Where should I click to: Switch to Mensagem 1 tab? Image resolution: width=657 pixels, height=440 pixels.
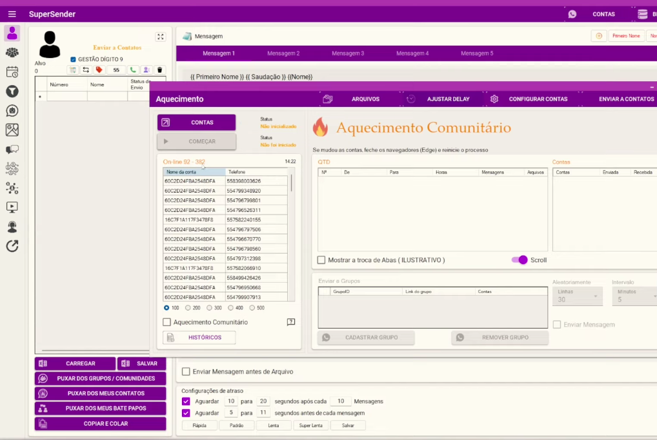coord(219,53)
